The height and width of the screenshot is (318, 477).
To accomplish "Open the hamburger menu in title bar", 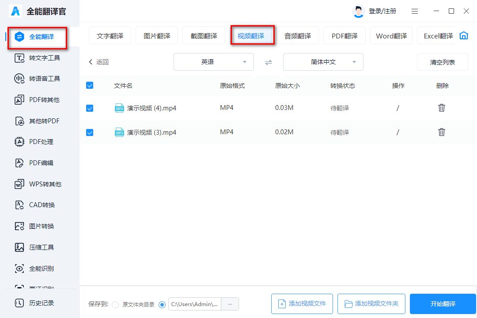I will (415, 11).
